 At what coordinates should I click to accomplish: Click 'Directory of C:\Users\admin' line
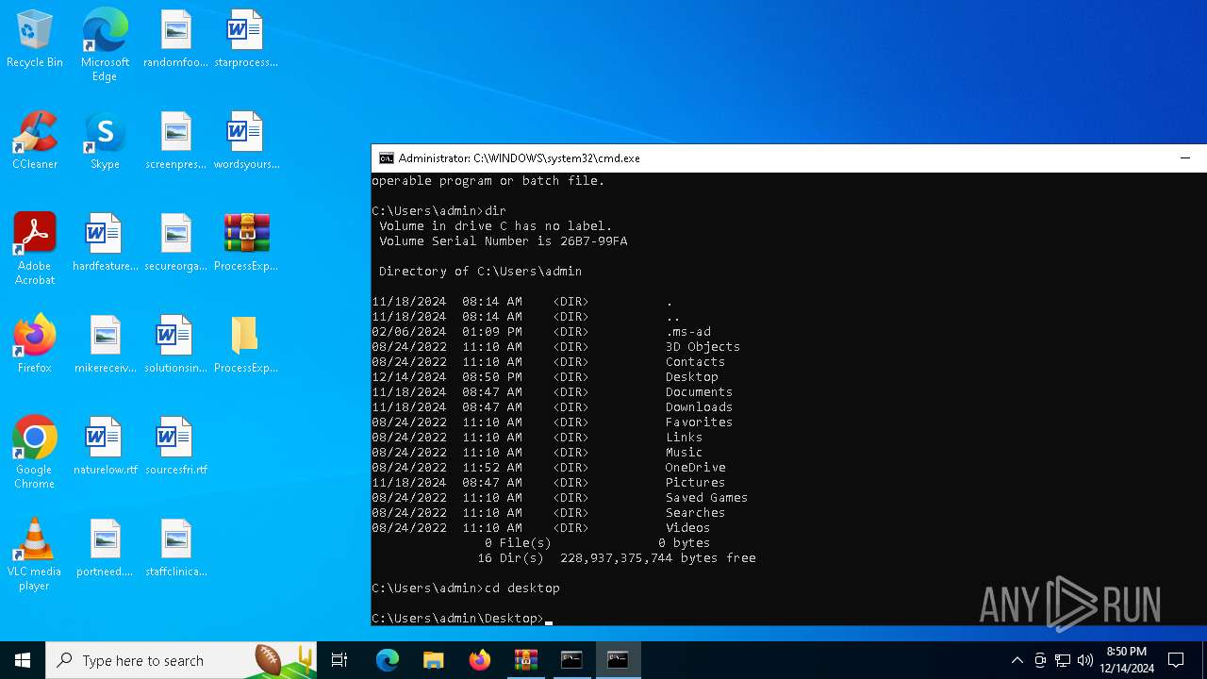[x=481, y=272]
